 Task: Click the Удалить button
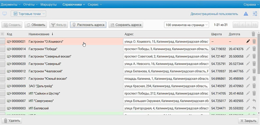pyautogui.click(x=12, y=121)
